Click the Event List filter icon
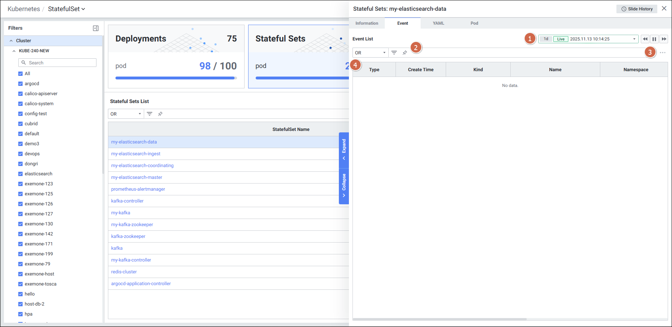Image resolution: width=672 pixels, height=327 pixels. click(x=394, y=53)
